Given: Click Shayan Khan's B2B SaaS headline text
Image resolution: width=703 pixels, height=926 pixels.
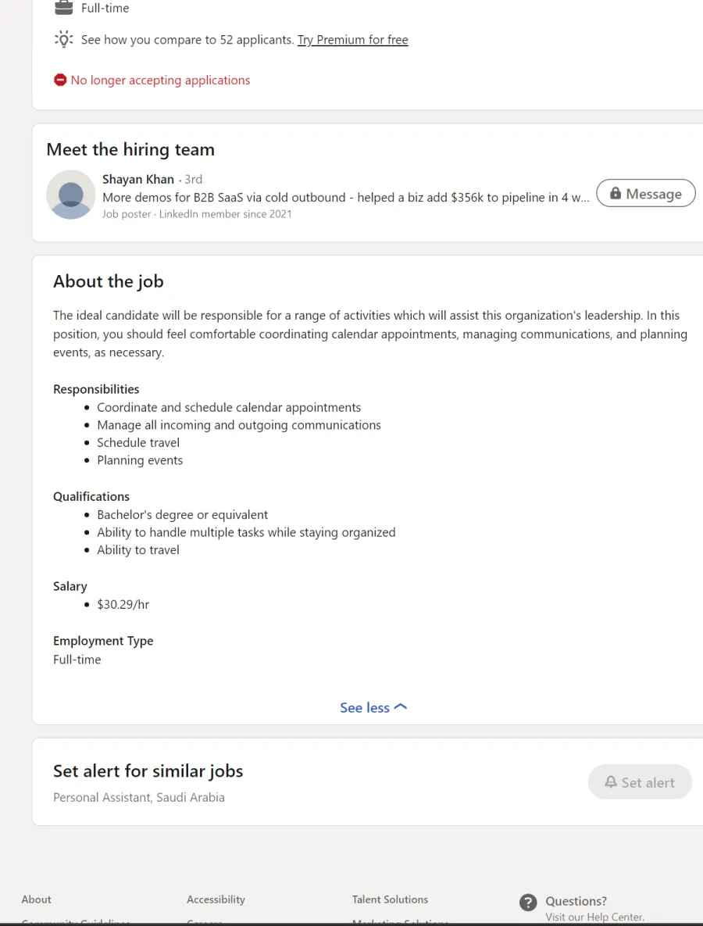Looking at the screenshot, I should tap(346, 197).
